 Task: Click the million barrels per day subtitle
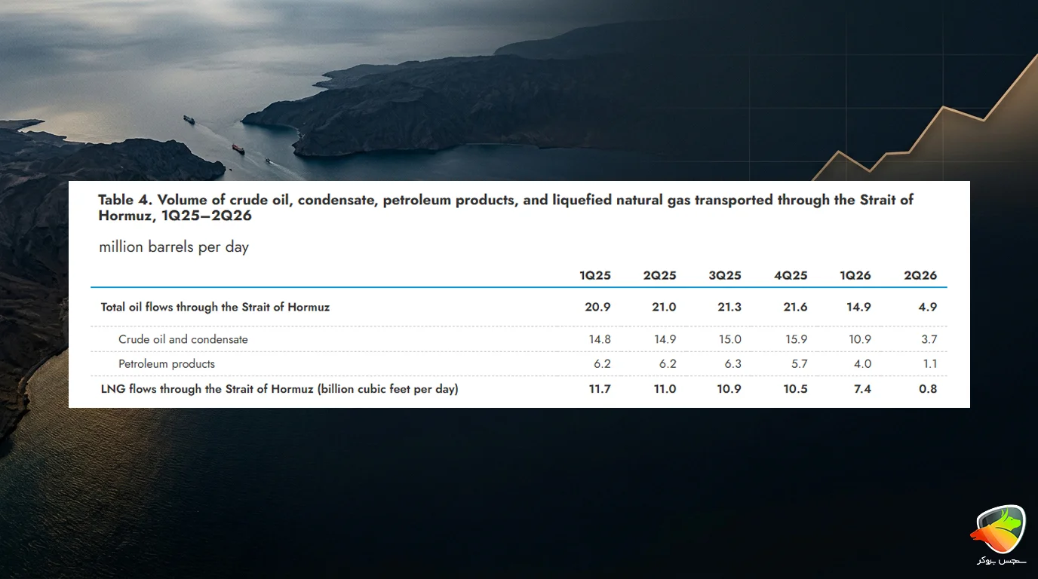(174, 247)
